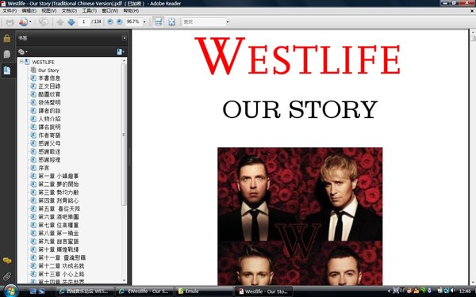Image resolution: width=476 pixels, height=297 pixels.
Task: Open the Windows Start orb
Action: [11, 291]
